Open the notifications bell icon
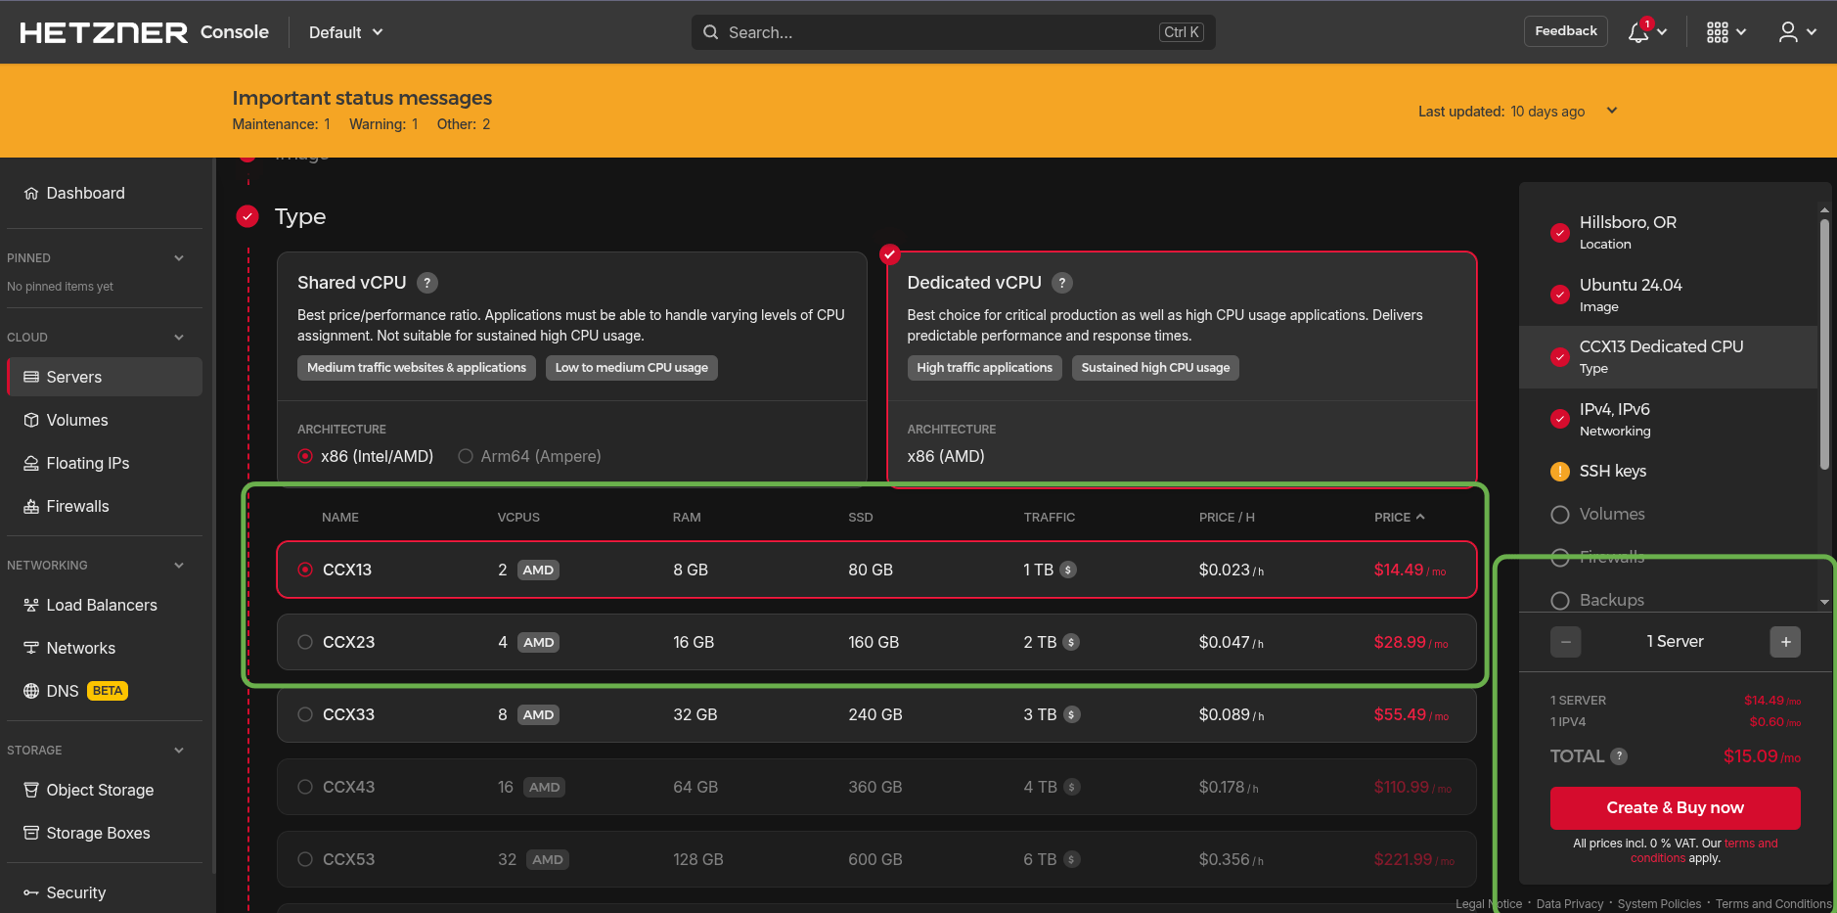 point(1638,32)
